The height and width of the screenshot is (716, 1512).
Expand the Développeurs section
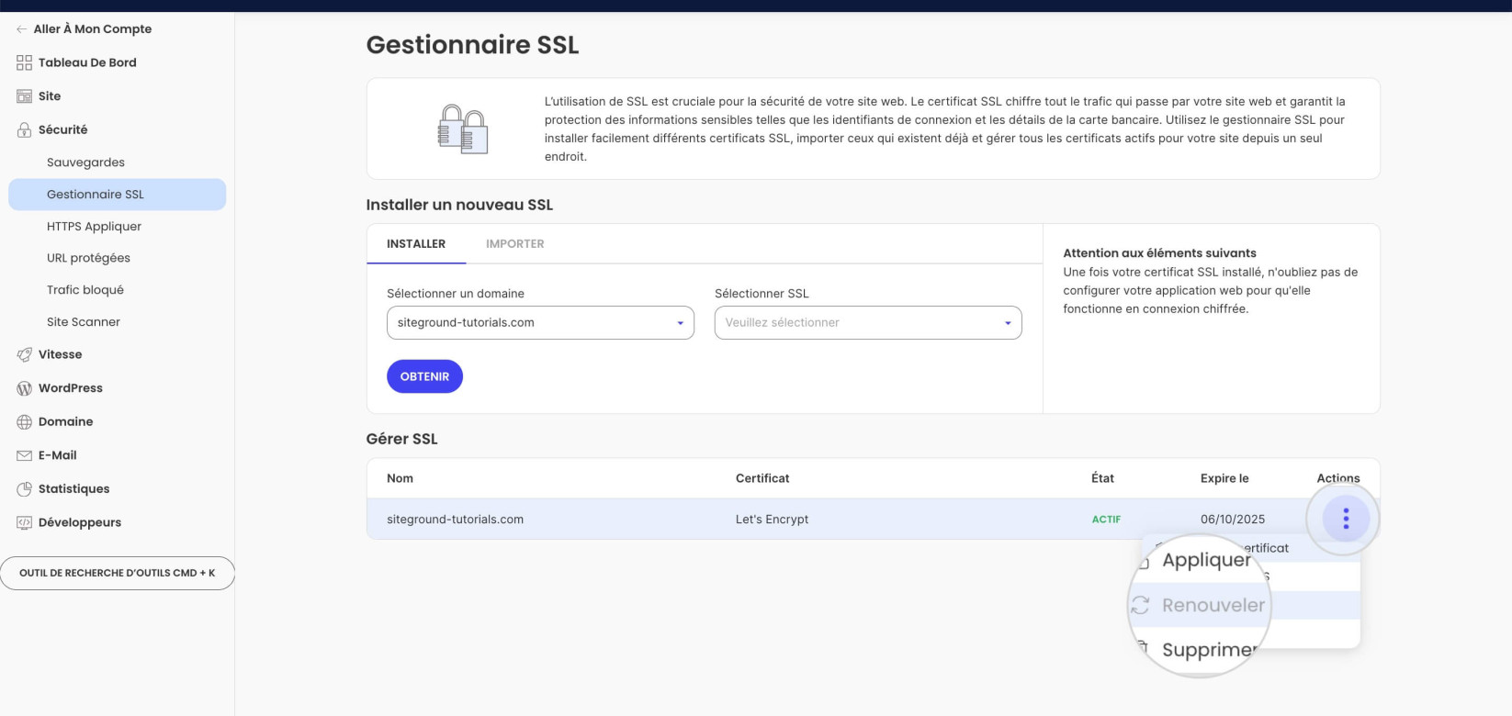pos(80,522)
